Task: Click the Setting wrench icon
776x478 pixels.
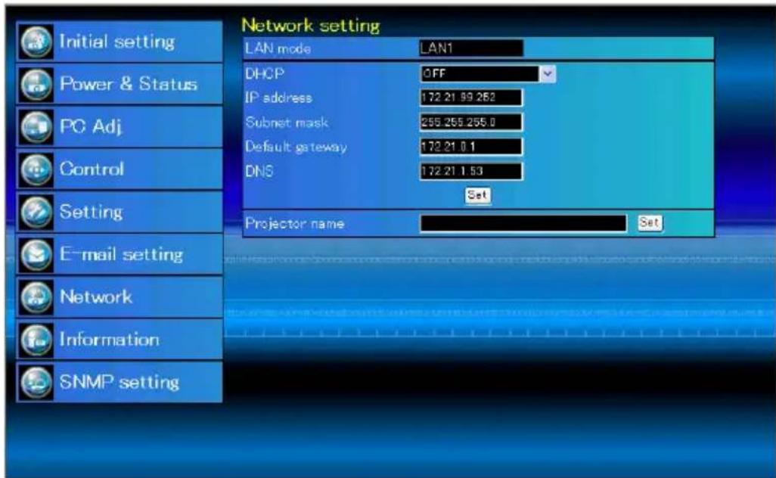Action: coord(36,212)
